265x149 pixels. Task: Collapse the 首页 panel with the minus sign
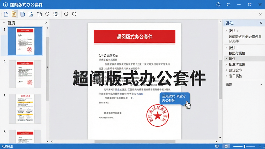point(4,23)
